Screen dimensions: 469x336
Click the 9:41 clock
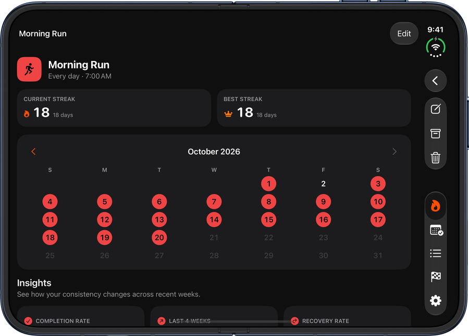435,30
